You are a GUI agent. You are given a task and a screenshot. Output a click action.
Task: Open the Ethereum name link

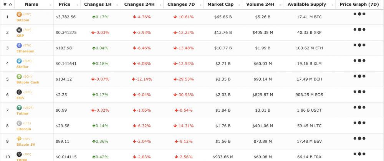click(x=25, y=51)
